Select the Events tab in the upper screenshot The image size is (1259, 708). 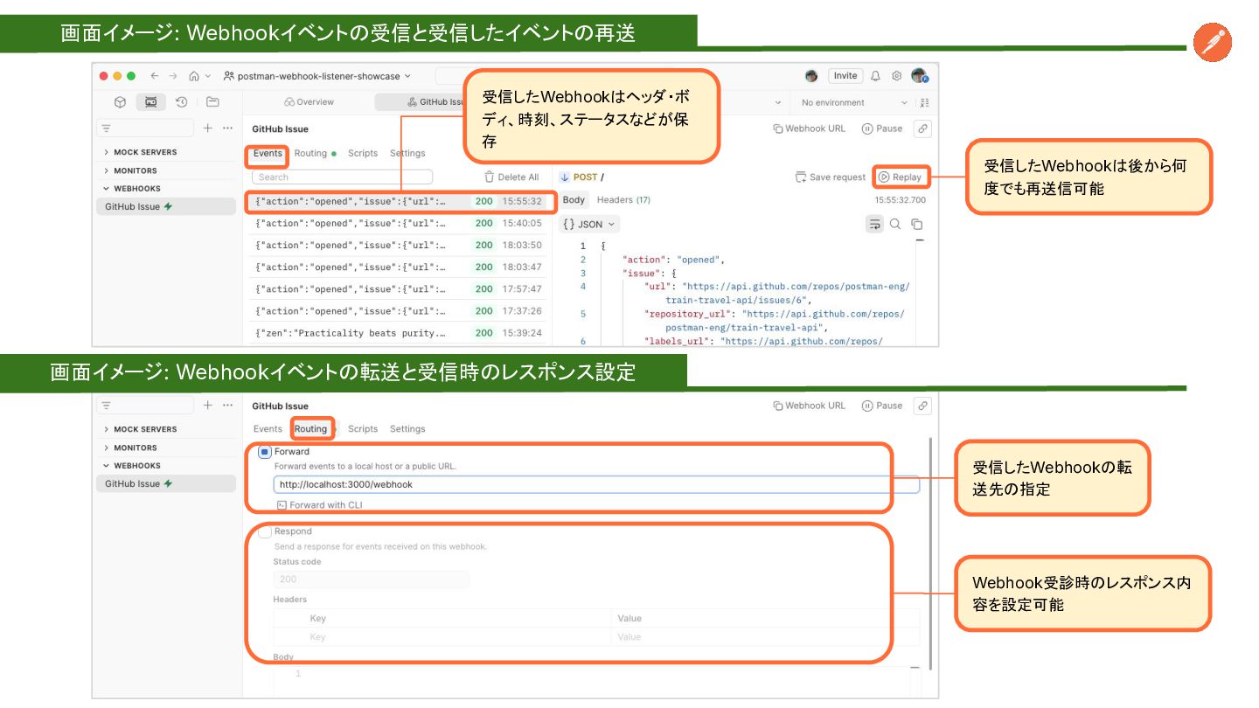click(x=268, y=153)
